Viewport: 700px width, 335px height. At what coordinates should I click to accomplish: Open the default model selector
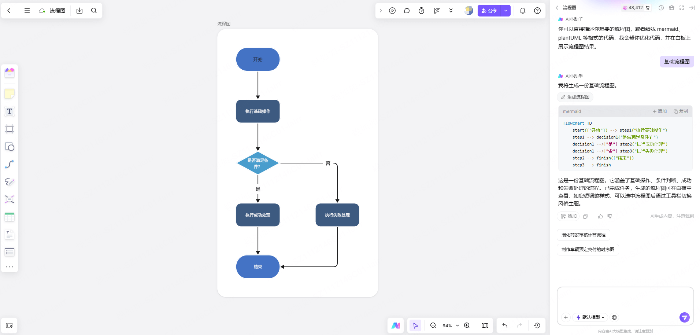click(590, 317)
